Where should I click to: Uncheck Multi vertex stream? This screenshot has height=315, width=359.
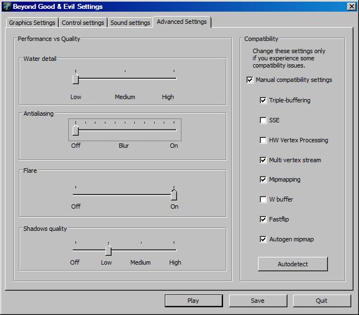pos(263,160)
